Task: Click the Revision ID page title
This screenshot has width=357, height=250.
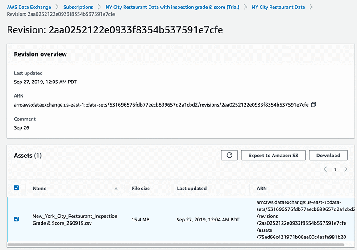Action: point(115,30)
